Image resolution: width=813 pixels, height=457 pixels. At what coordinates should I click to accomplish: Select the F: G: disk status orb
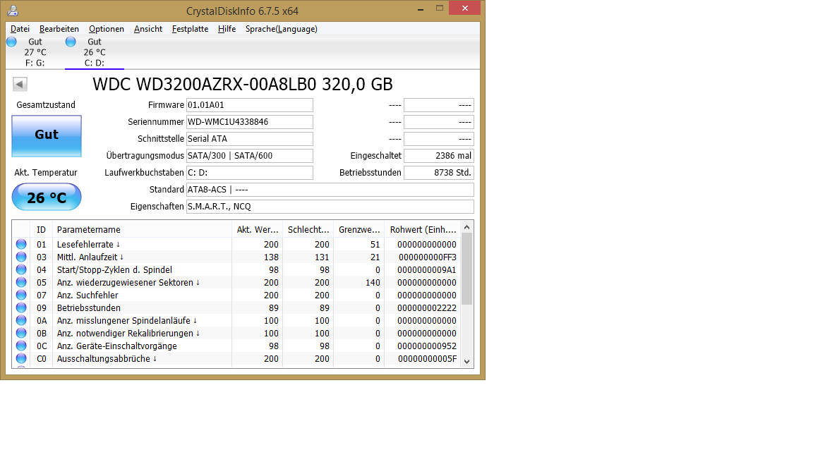point(11,42)
